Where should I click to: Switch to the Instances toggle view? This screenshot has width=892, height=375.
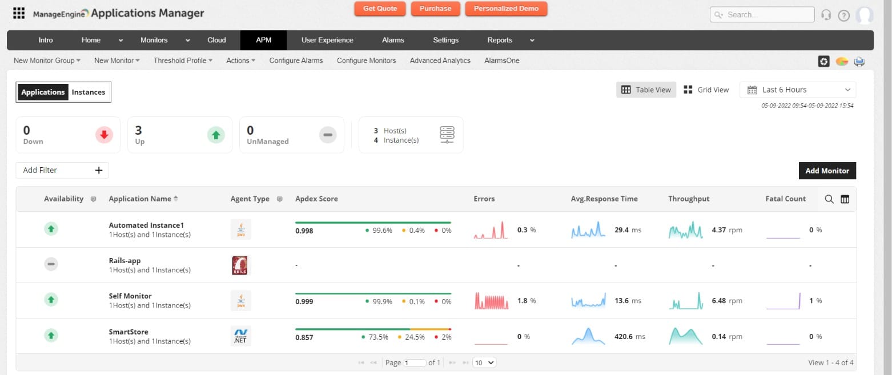click(x=89, y=92)
